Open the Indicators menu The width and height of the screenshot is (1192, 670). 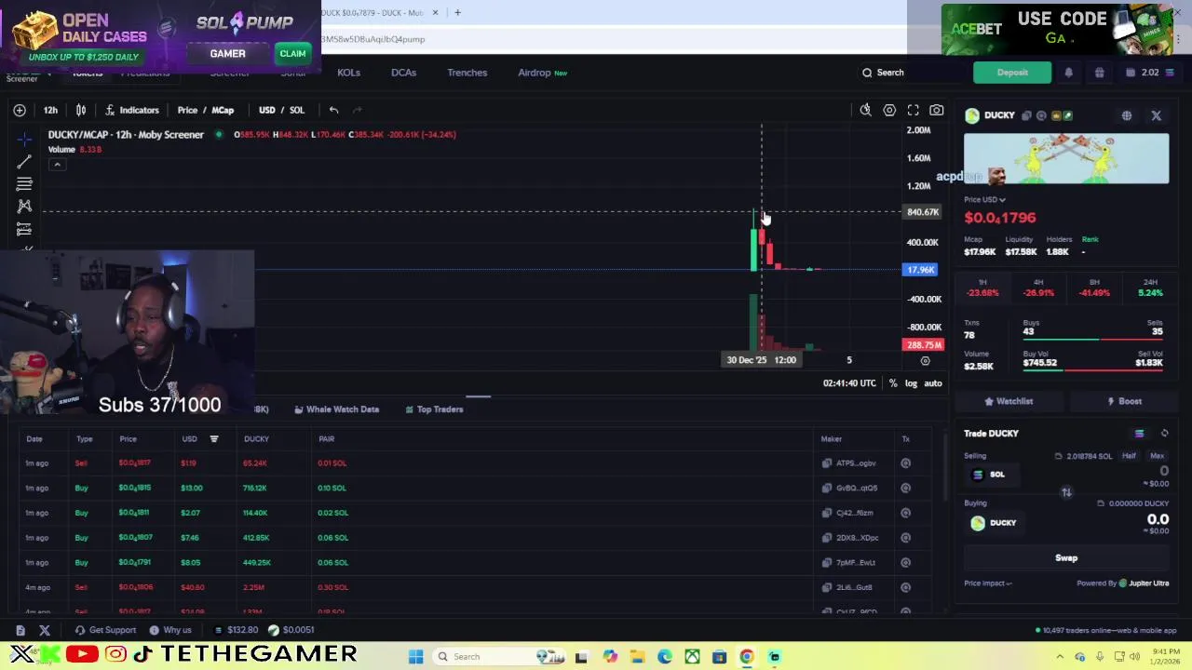coord(131,110)
